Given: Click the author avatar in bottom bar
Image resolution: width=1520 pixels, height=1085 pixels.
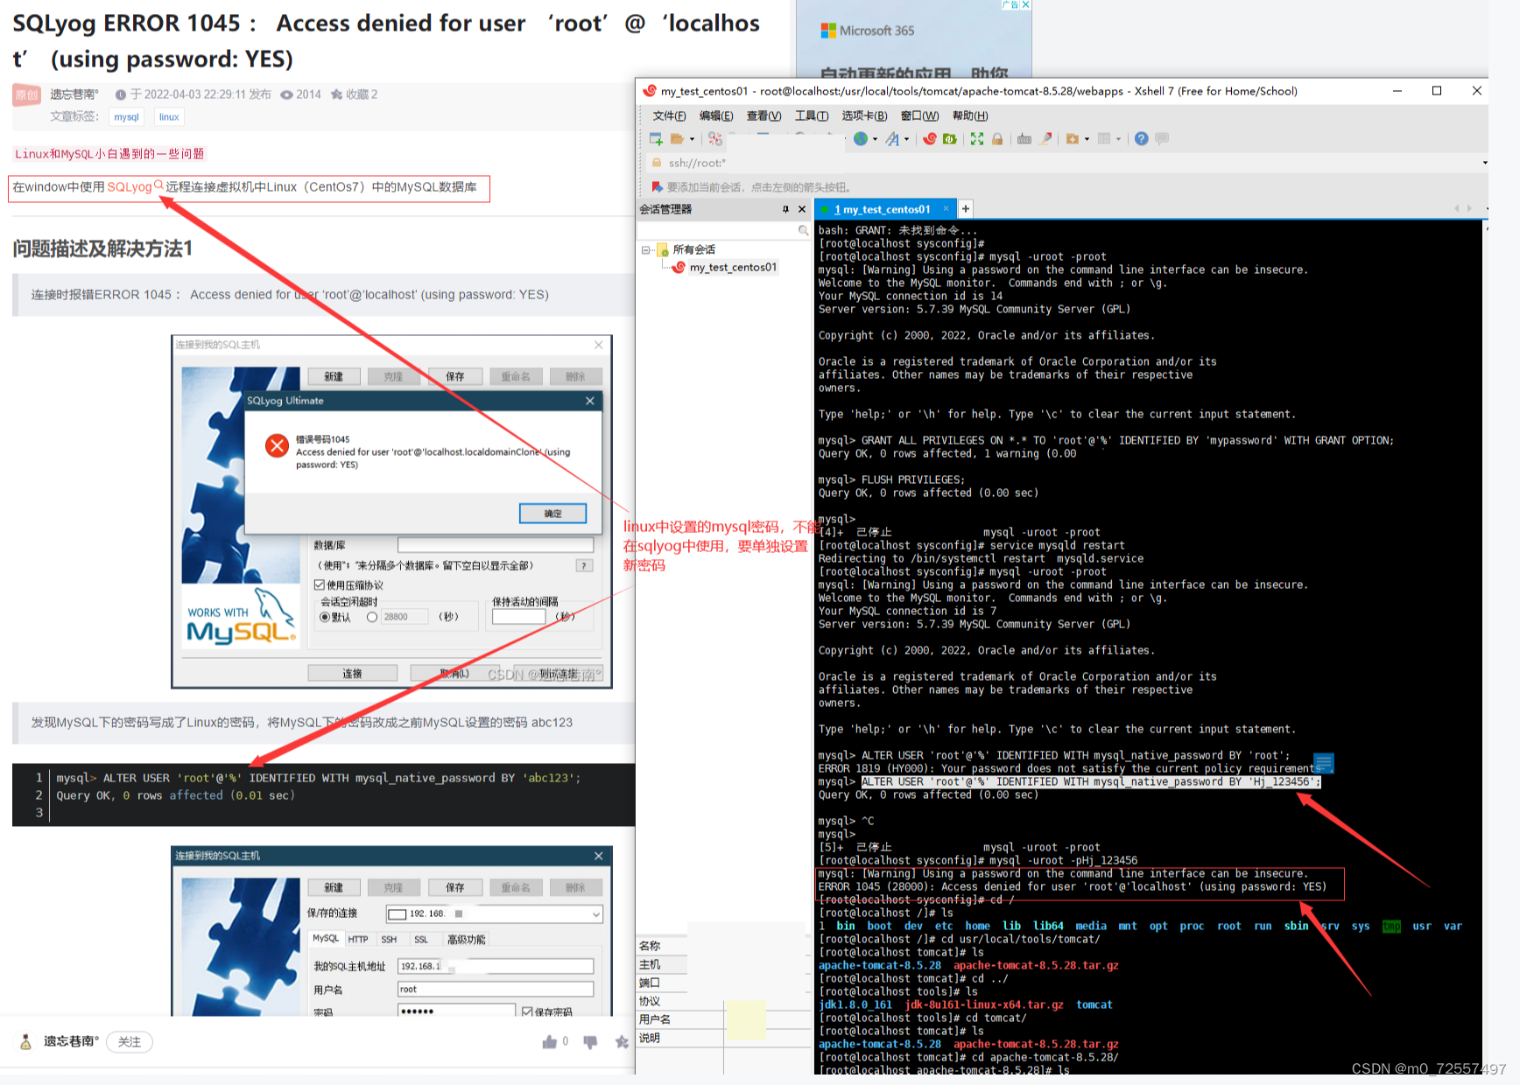Looking at the screenshot, I should [x=26, y=1041].
